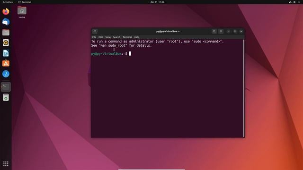Open the Help menu in terminal
303x170 pixels.
[x=137, y=37]
